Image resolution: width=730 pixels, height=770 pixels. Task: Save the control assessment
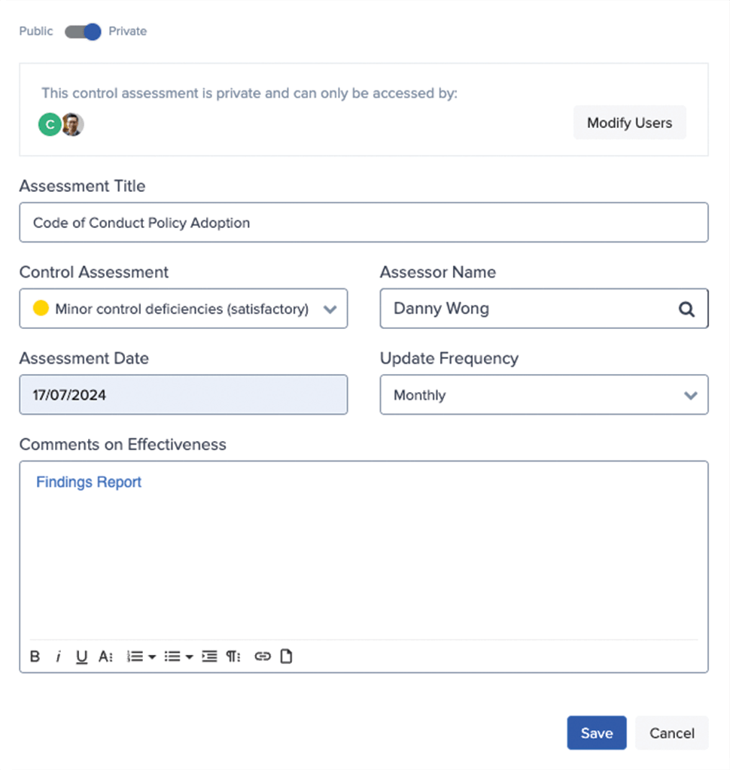click(597, 732)
